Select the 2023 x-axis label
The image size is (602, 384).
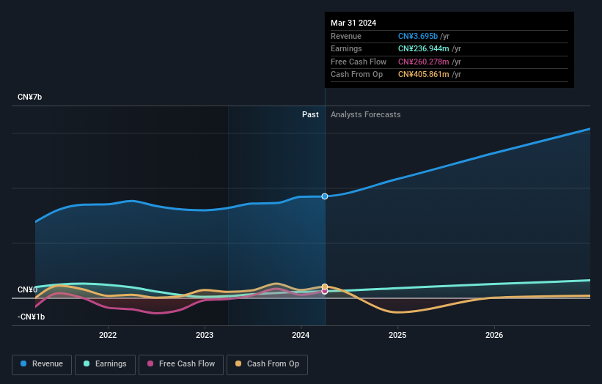[205, 335]
